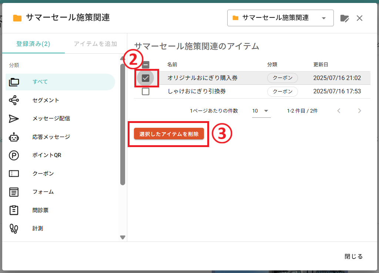The image size is (379, 273).
Task: Select the 計測 footprints icon
Action: pyautogui.click(x=14, y=229)
